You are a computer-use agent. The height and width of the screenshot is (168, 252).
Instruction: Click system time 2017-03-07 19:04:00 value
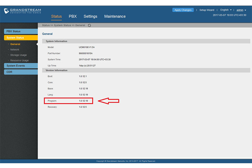95,59
